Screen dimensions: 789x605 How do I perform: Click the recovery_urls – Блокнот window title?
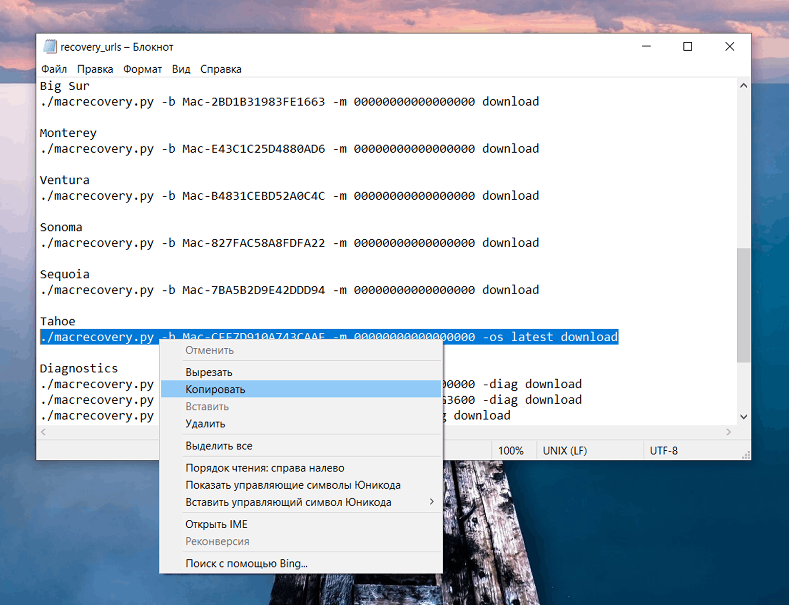coord(117,47)
